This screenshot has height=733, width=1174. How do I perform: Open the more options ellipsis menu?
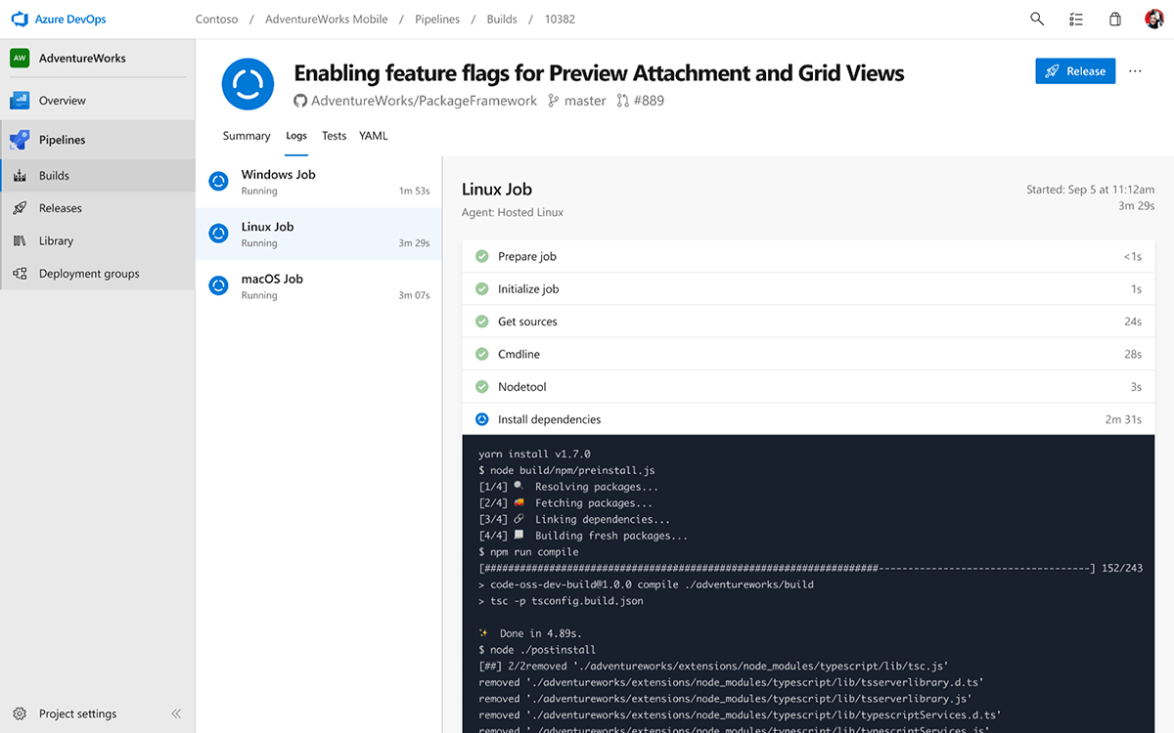pos(1136,70)
